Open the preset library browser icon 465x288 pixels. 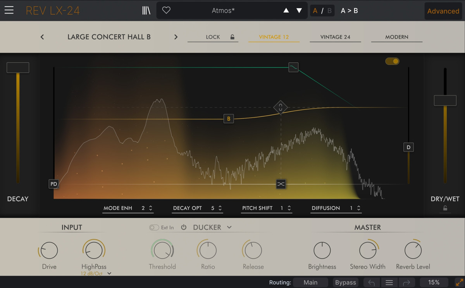click(x=146, y=10)
